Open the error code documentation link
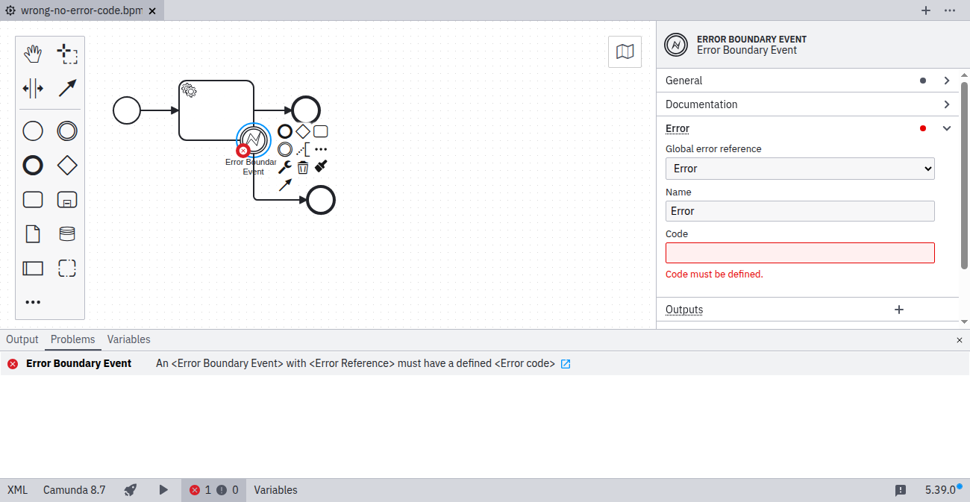 [x=566, y=364]
